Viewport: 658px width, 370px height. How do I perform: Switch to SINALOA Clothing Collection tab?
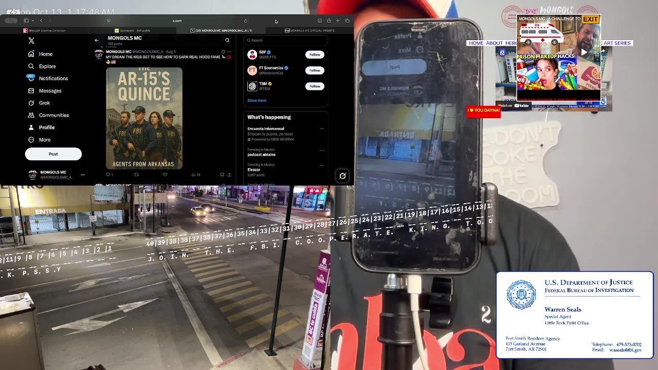(45, 30)
